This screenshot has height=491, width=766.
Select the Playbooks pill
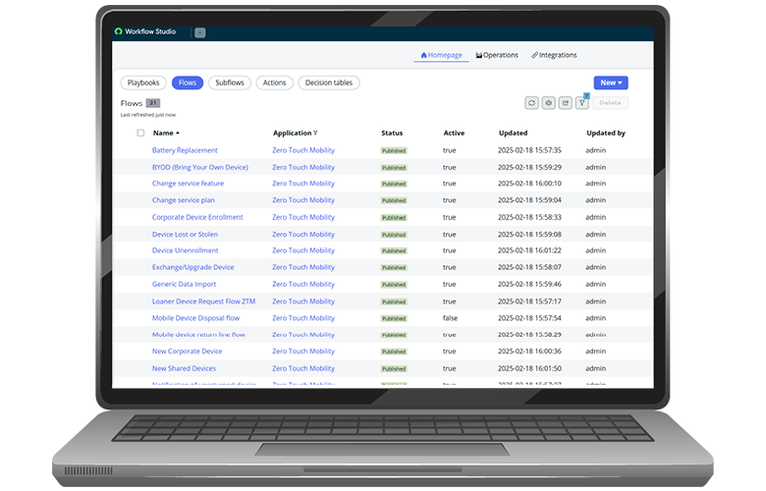[142, 82]
